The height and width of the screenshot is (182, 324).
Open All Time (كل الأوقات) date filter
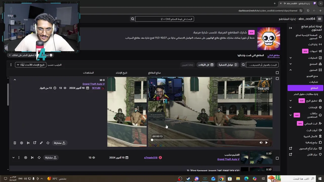pos(206,65)
